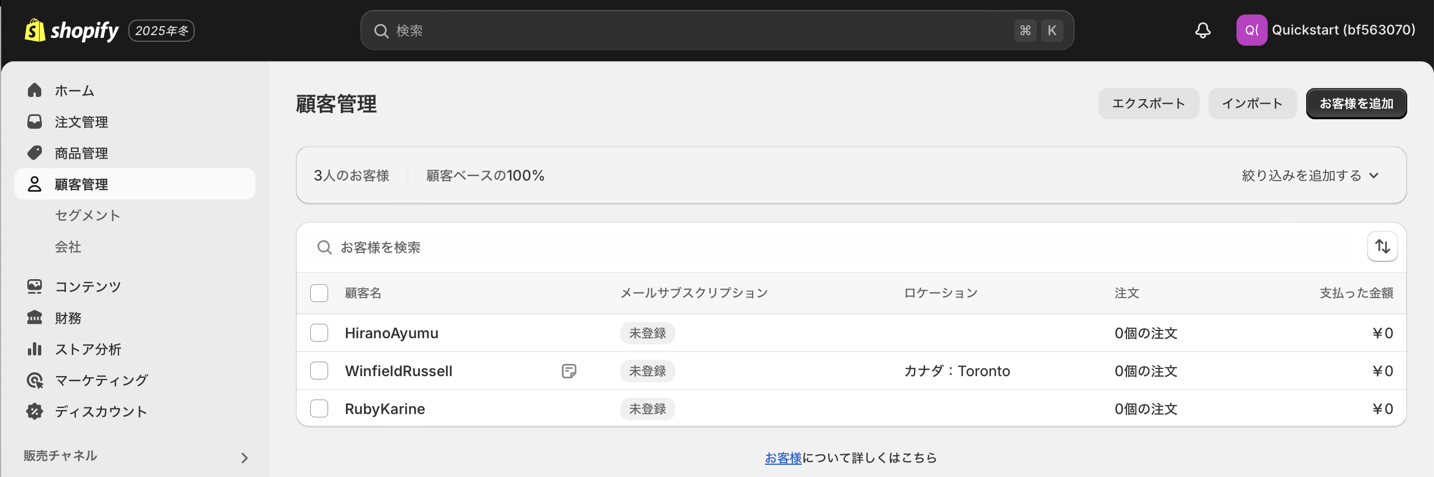This screenshot has height=477, width=1434.
Task: Click the 販売チャネル section label
Action: pyautogui.click(x=60, y=456)
